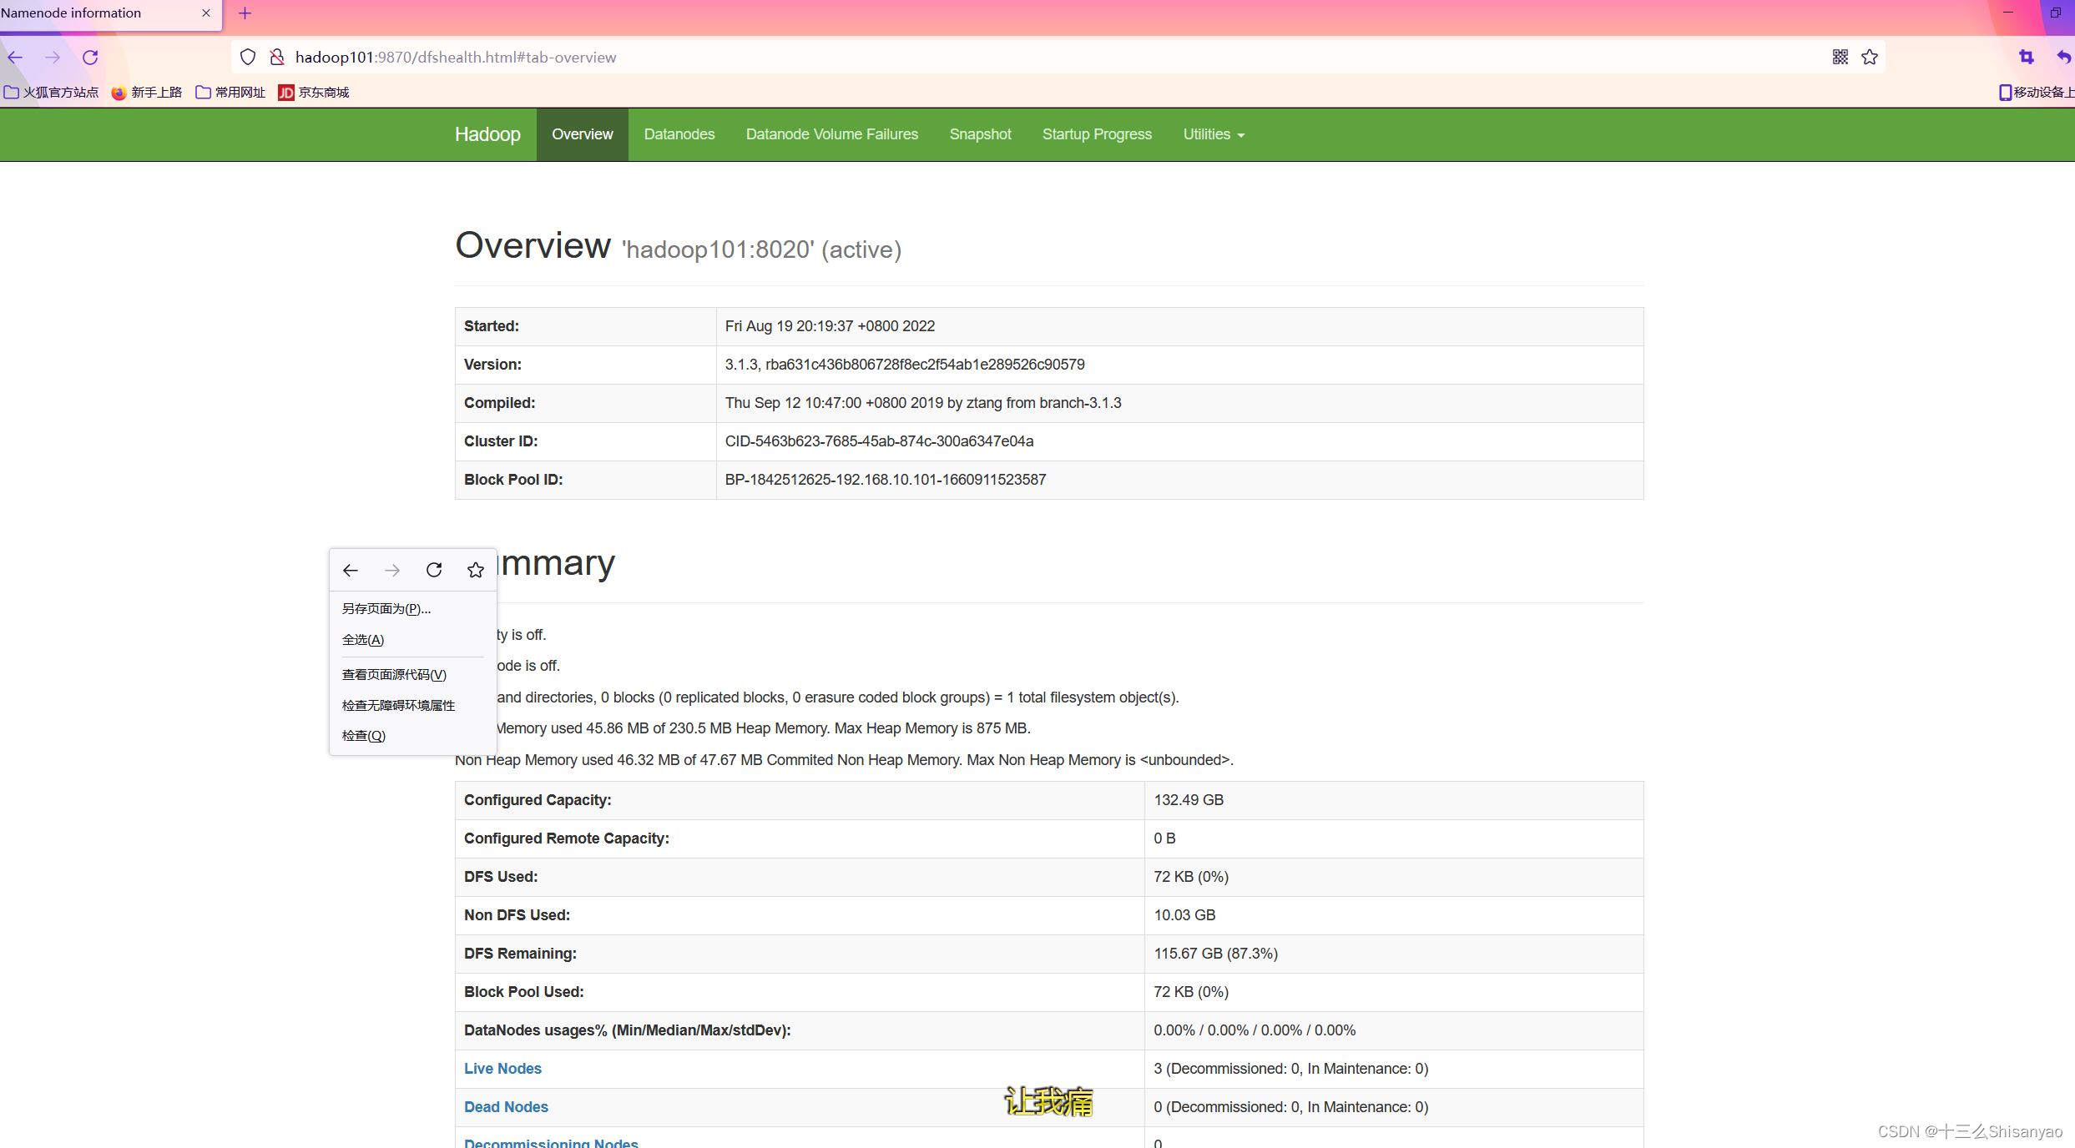This screenshot has width=2075, height=1148.
Task: Switch to the Overview tab
Action: click(583, 134)
